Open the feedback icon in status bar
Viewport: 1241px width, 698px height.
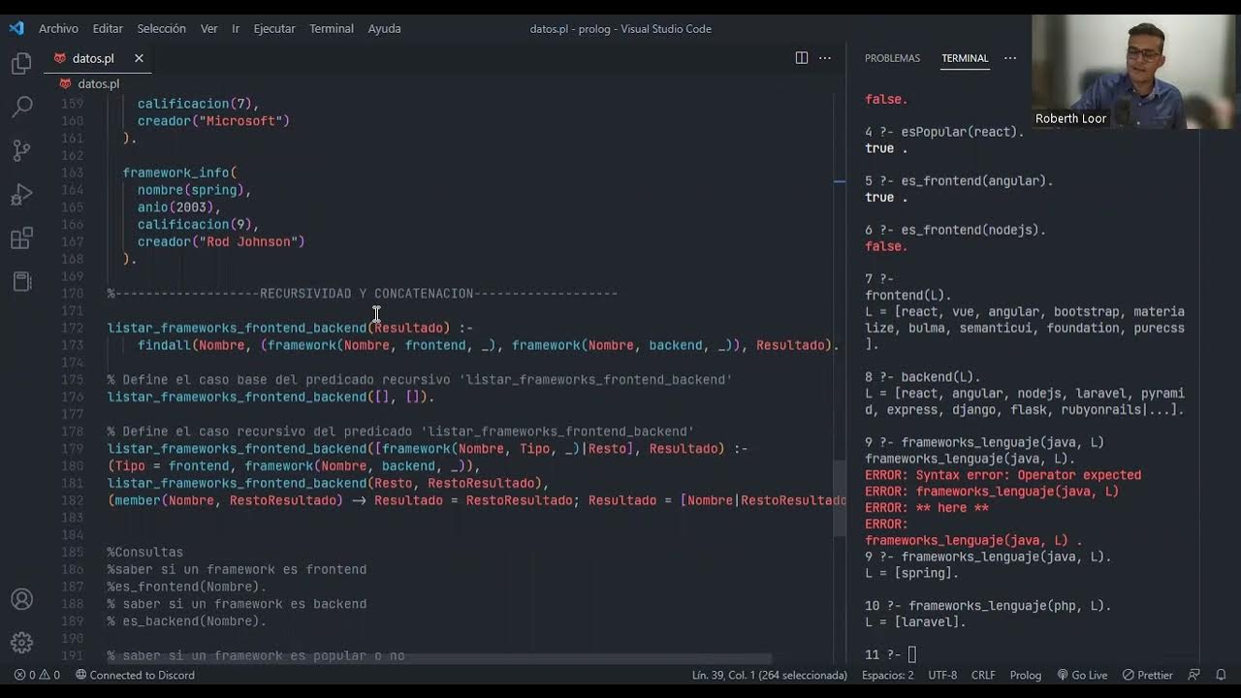[1194, 675]
